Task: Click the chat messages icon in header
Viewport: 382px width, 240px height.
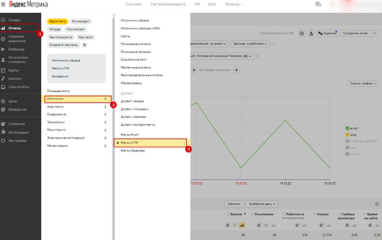Action: tap(318, 4)
